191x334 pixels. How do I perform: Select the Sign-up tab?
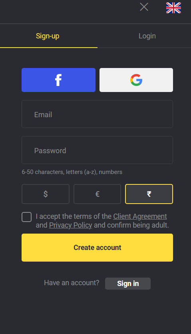[x=48, y=36]
